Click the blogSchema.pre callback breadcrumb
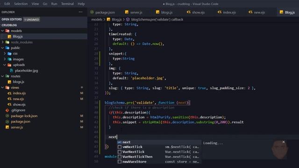 (x=157, y=20)
